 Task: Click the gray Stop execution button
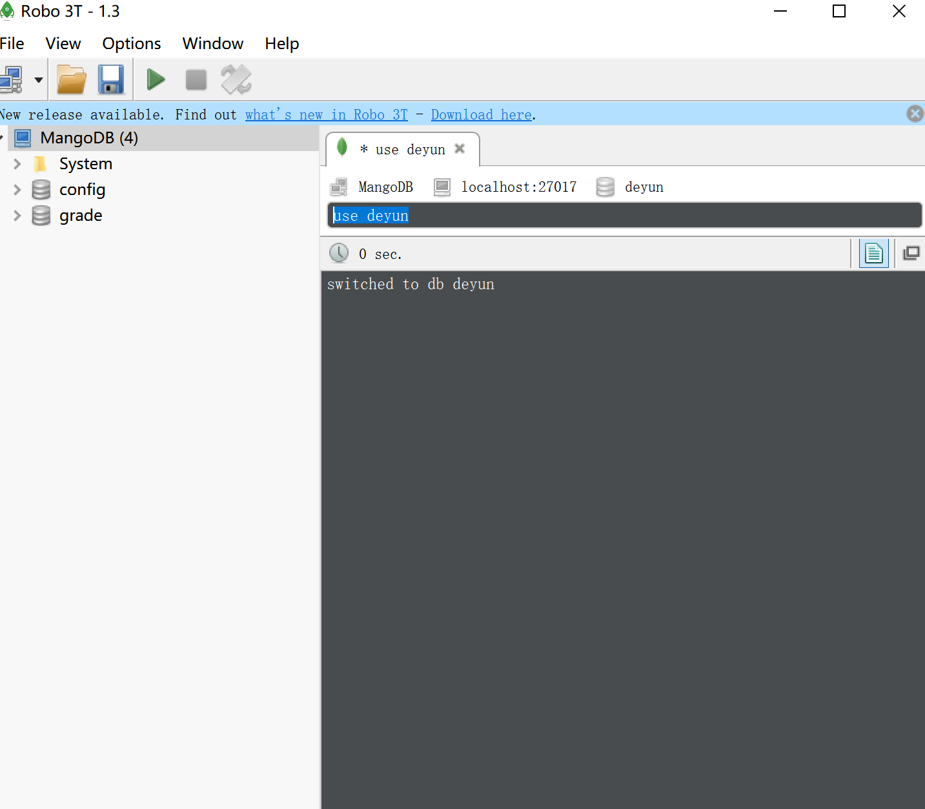(x=196, y=80)
